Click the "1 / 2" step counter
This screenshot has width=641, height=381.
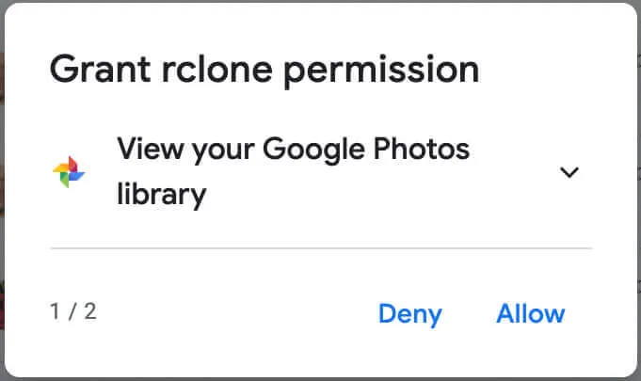[73, 311]
